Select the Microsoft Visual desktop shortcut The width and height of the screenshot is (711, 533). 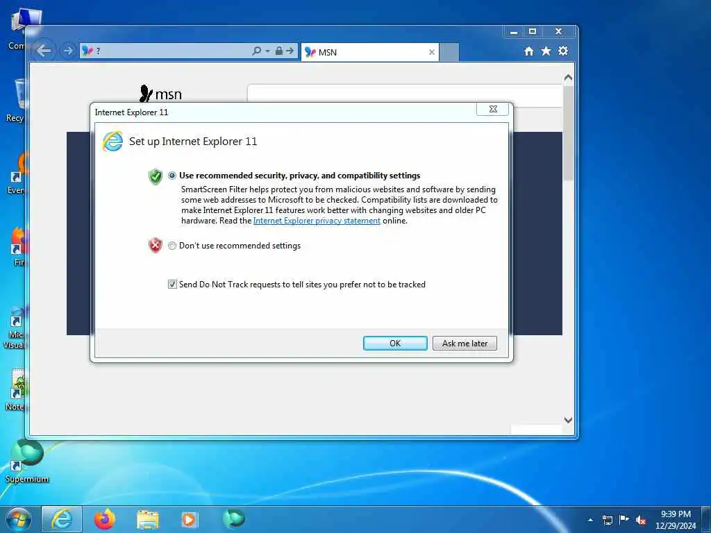pyautogui.click(x=15, y=328)
